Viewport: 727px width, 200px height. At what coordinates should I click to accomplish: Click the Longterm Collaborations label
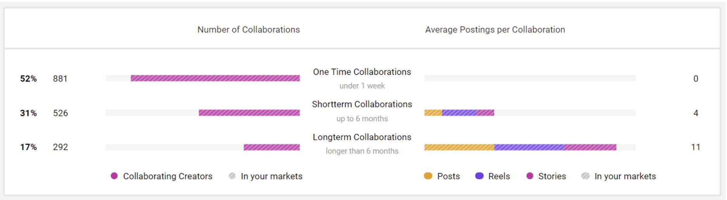point(362,137)
